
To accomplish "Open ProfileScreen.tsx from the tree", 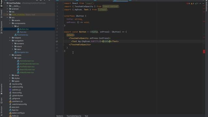I will (x=27, y=67).
